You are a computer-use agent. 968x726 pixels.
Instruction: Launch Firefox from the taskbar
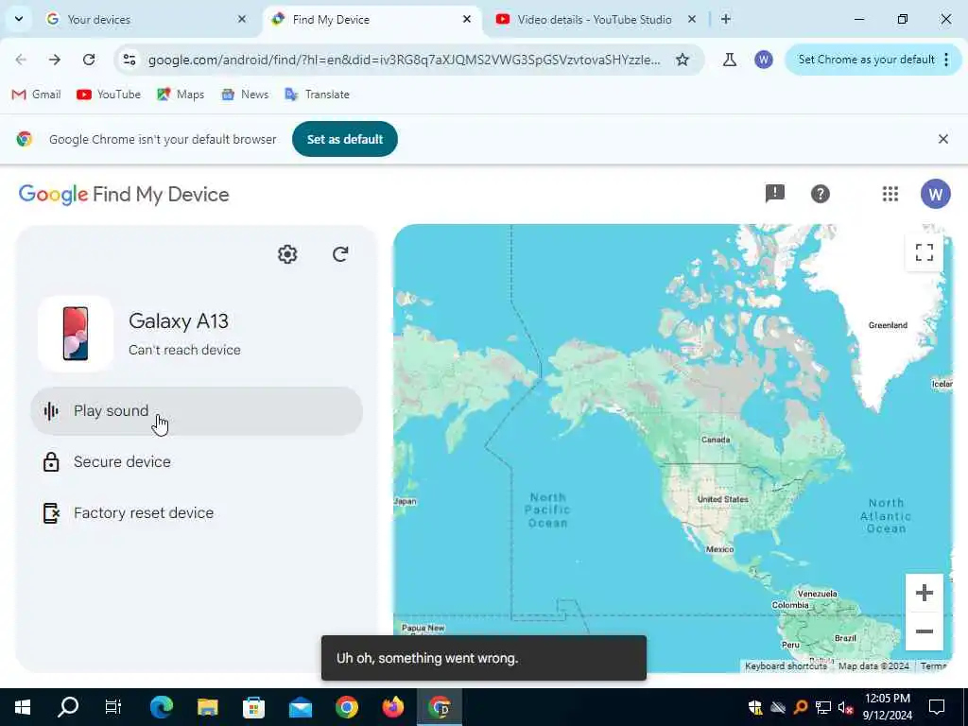pos(392,707)
